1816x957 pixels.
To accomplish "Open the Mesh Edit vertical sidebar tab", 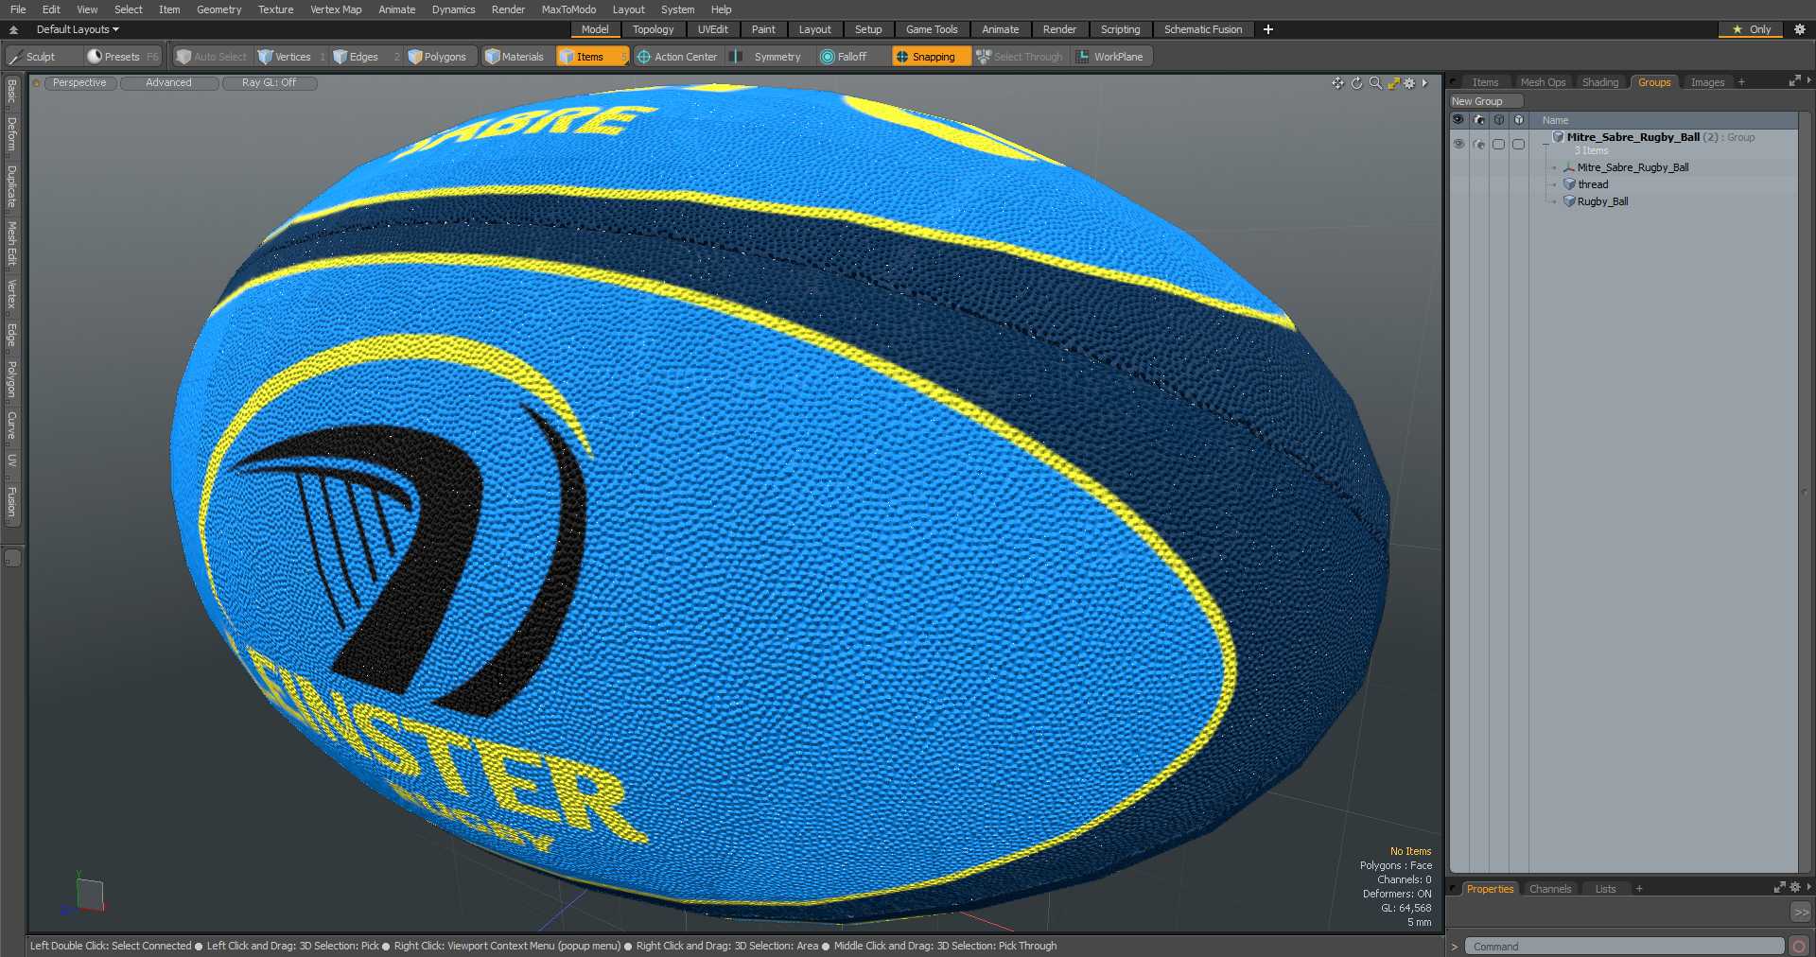I will (x=11, y=244).
